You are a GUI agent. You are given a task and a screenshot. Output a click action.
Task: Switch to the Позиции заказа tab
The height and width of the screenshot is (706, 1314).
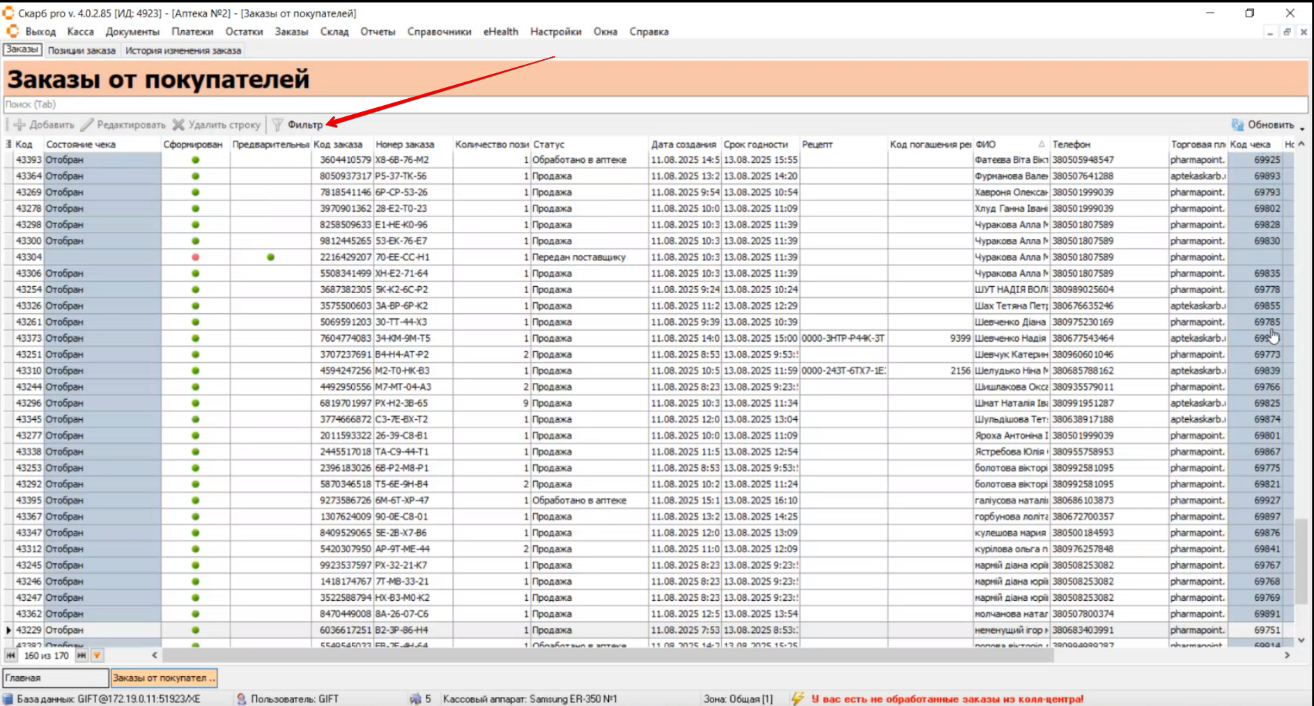[x=82, y=50]
